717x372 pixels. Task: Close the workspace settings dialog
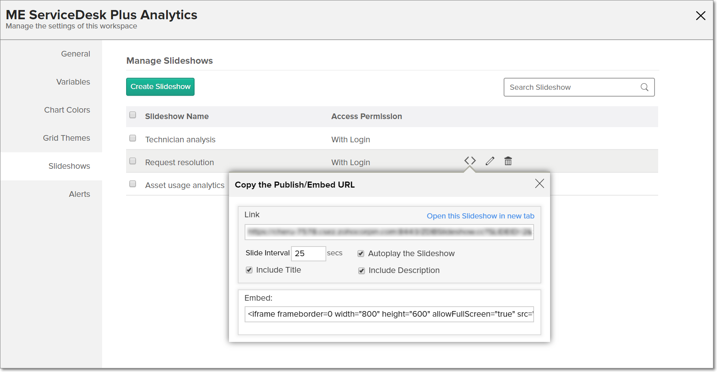[701, 16]
